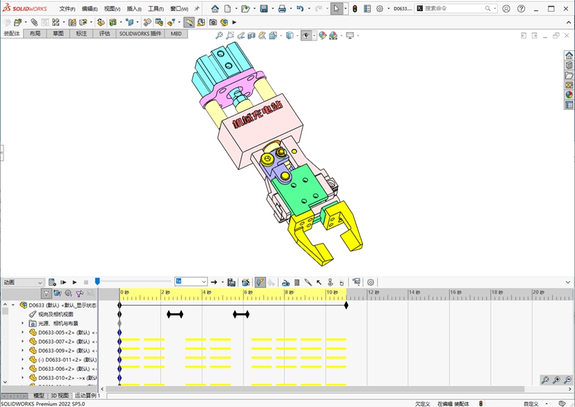Click the Appearances color ball in task pane
The image size is (575, 407).
(x=569, y=95)
